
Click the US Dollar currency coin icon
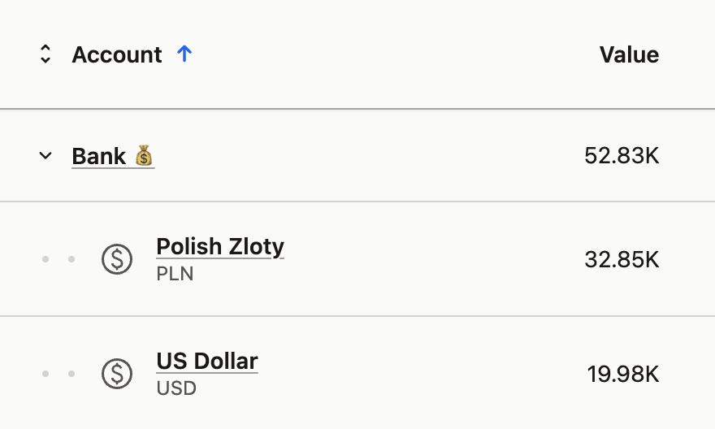pyautogui.click(x=116, y=374)
